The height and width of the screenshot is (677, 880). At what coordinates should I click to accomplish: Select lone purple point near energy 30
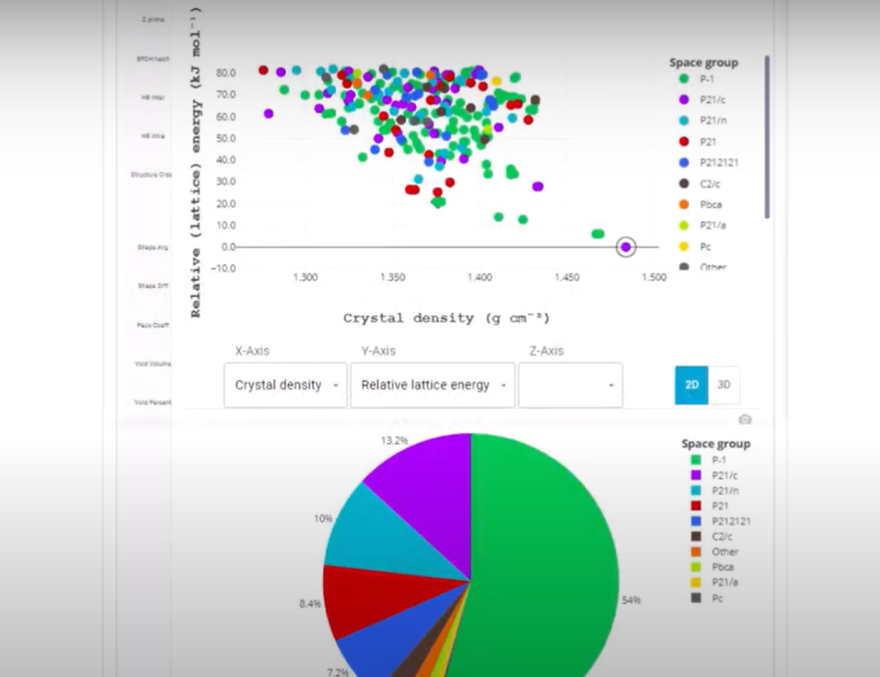537,187
